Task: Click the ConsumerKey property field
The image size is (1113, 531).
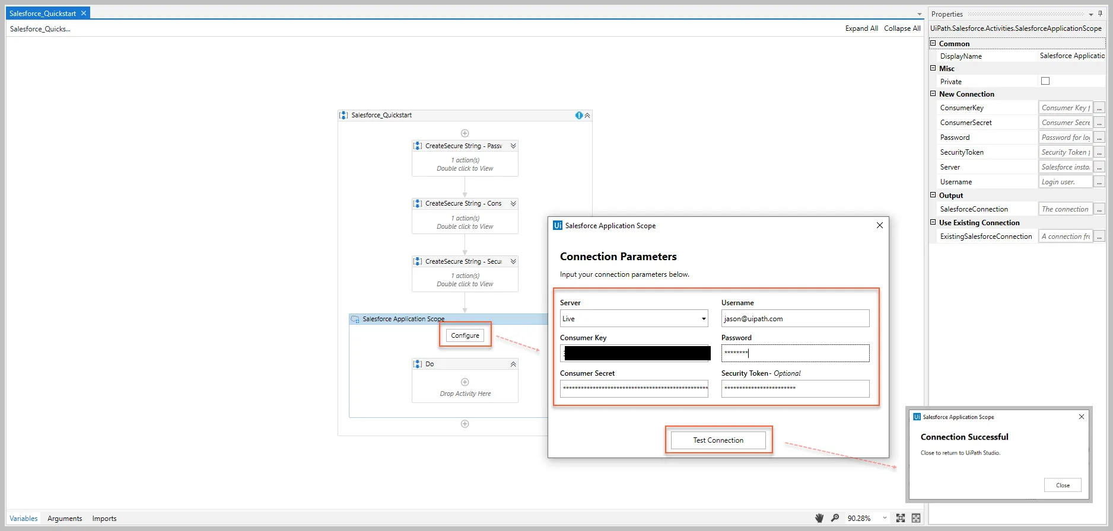Action: 1066,108
